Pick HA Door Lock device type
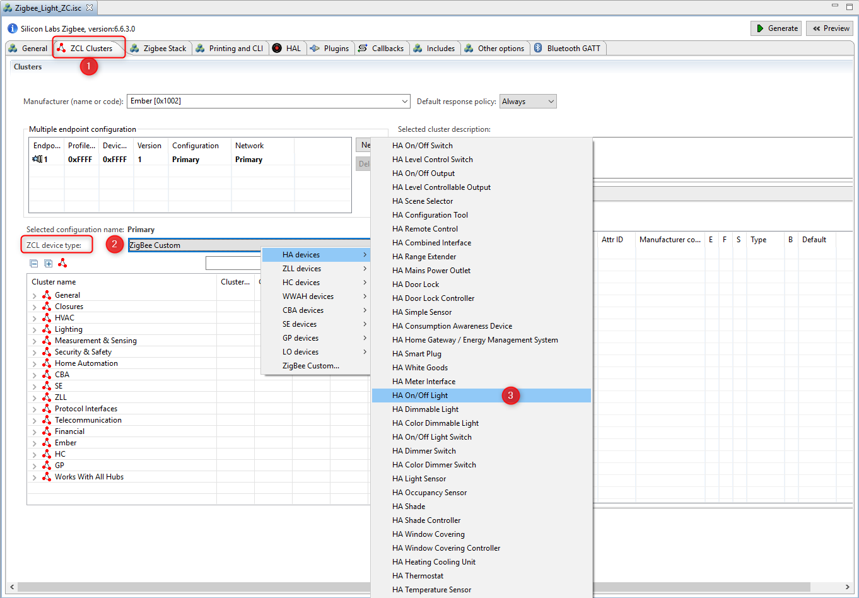859x598 pixels. pos(482,284)
